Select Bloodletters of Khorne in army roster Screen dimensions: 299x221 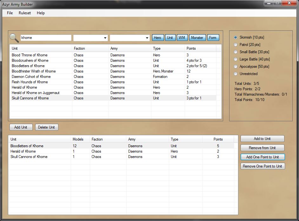point(121,146)
